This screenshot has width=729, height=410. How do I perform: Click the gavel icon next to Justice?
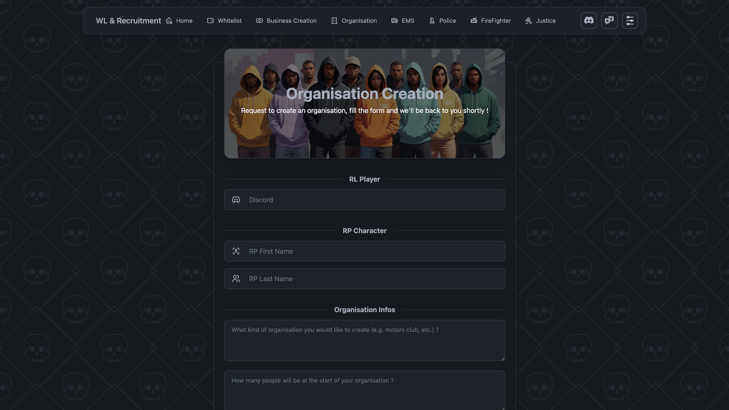(x=529, y=21)
